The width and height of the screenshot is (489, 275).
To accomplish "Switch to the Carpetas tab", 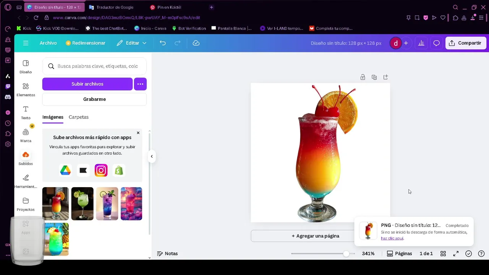I will tap(79, 117).
